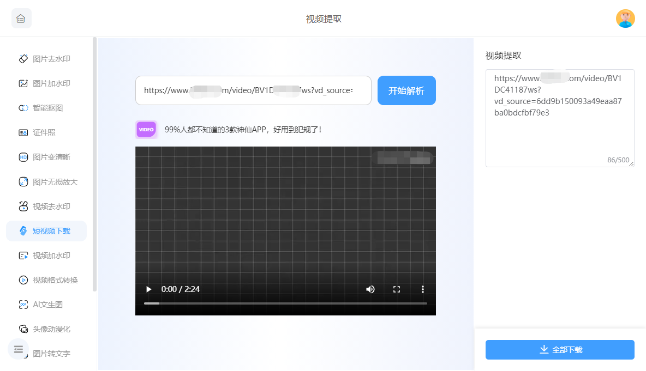Image resolution: width=646 pixels, height=371 pixels.
Task: Click the 图片无损放大 enlarge icon
Action: pos(23,182)
